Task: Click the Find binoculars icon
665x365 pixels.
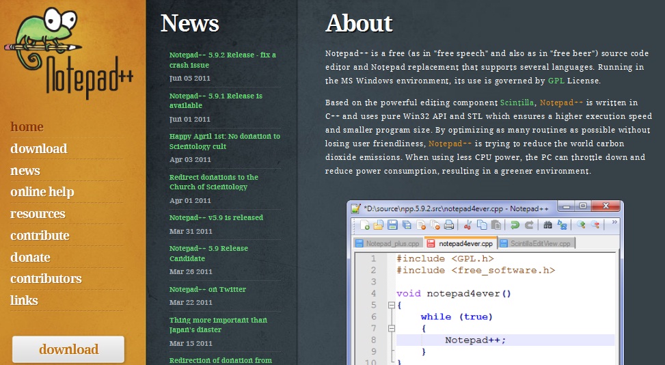Action: (x=548, y=225)
